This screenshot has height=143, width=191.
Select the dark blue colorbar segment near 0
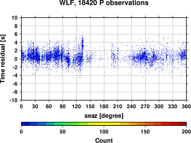[26, 124]
